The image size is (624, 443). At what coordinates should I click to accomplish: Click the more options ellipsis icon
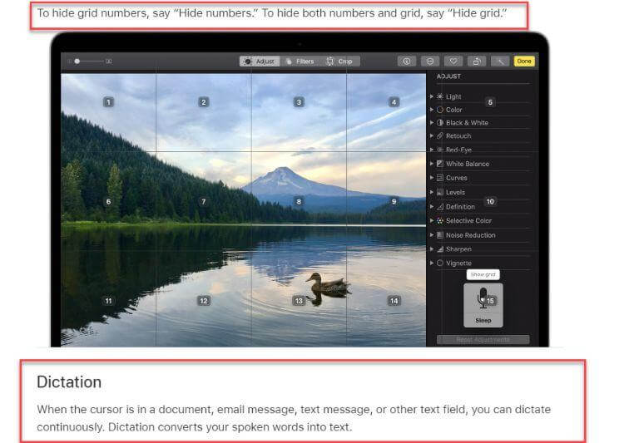[430, 62]
